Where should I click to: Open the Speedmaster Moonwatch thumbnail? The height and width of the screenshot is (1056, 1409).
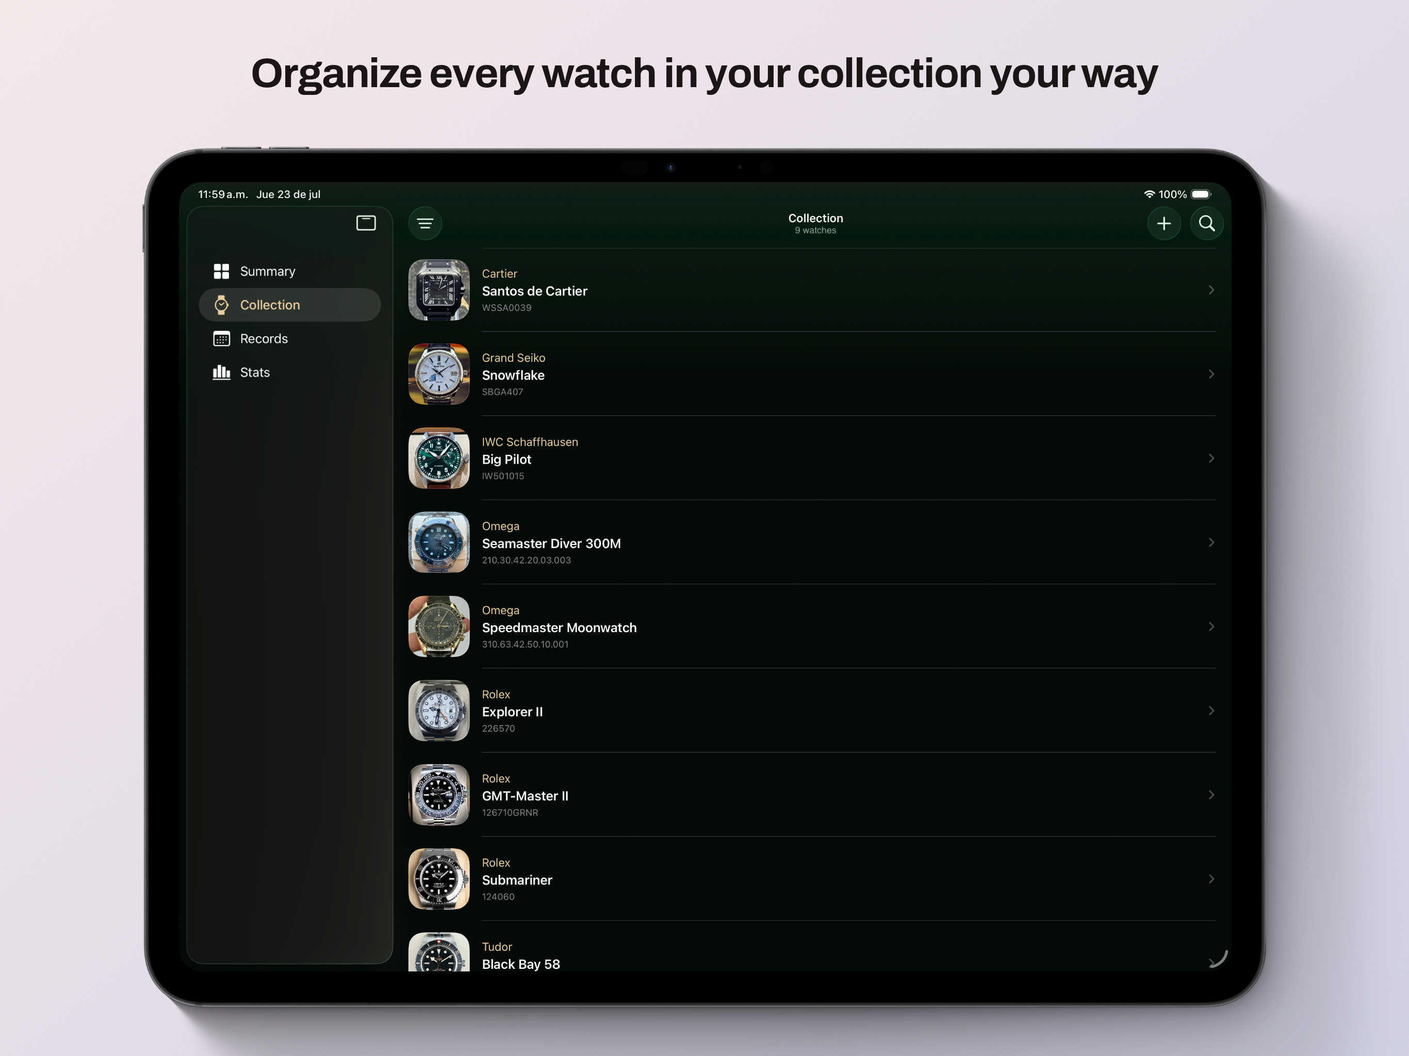click(x=439, y=626)
